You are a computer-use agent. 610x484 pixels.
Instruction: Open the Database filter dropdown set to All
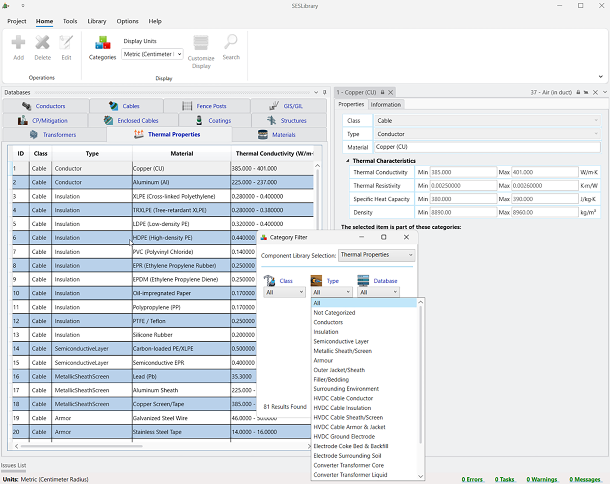coord(378,292)
